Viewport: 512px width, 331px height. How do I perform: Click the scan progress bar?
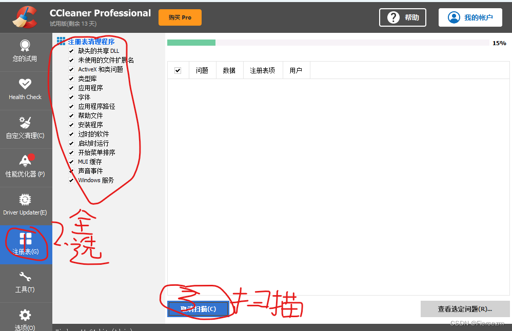pyautogui.click(x=328, y=43)
